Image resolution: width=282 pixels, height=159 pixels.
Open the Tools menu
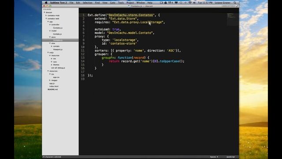121,3
